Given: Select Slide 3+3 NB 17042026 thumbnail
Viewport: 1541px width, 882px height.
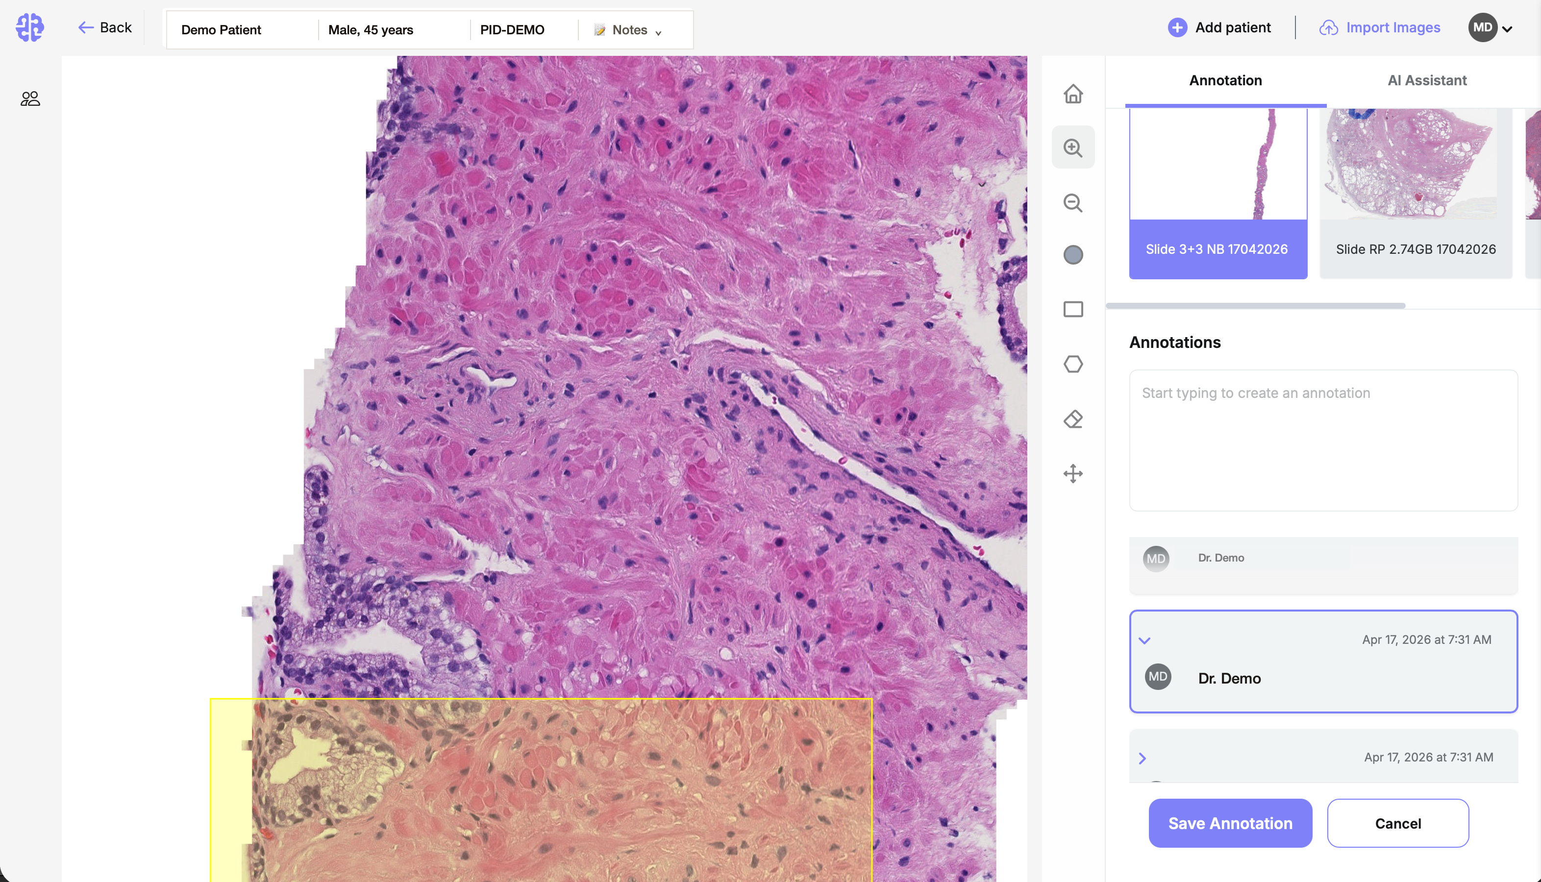Looking at the screenshot, I should 1218,194.
